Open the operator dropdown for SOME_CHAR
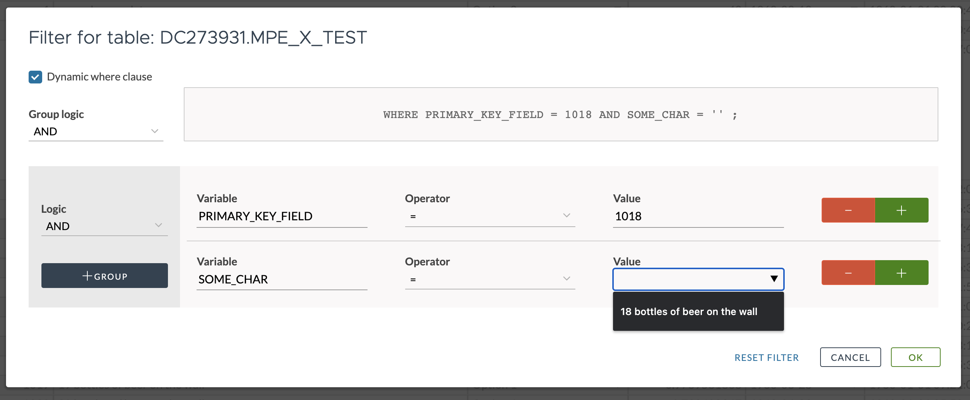Image resolution: width=970 pixels, height=400 pixels. (490, 279)
